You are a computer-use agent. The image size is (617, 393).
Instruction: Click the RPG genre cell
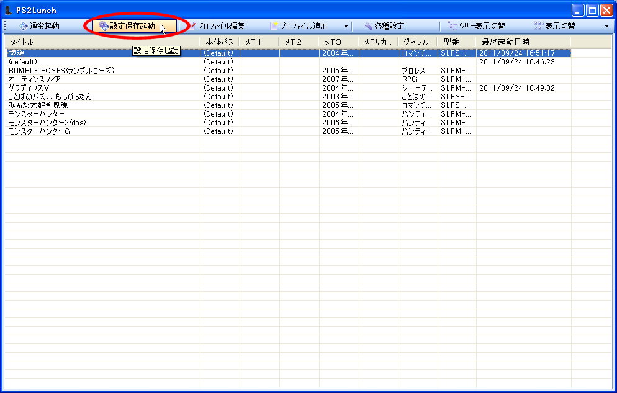409,79
